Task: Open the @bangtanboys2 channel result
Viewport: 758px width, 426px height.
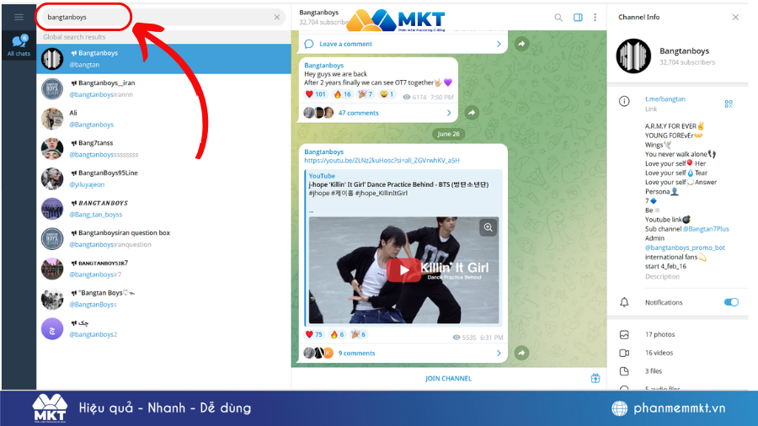Action: pos(164,328)
